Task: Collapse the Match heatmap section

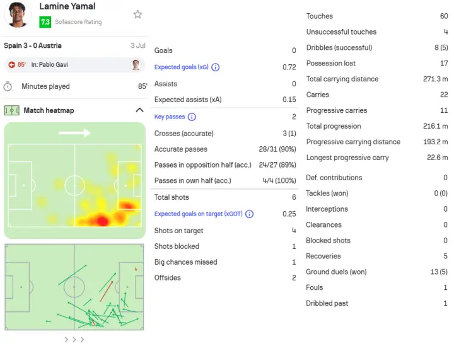Action: pos(139,110)
